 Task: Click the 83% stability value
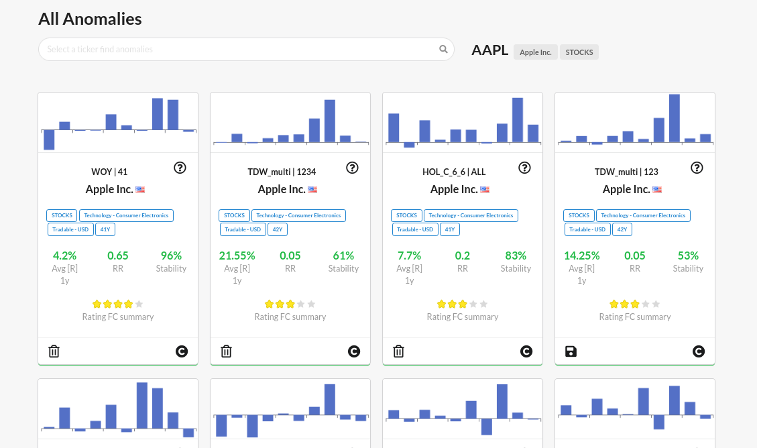[x=516, y=256]
